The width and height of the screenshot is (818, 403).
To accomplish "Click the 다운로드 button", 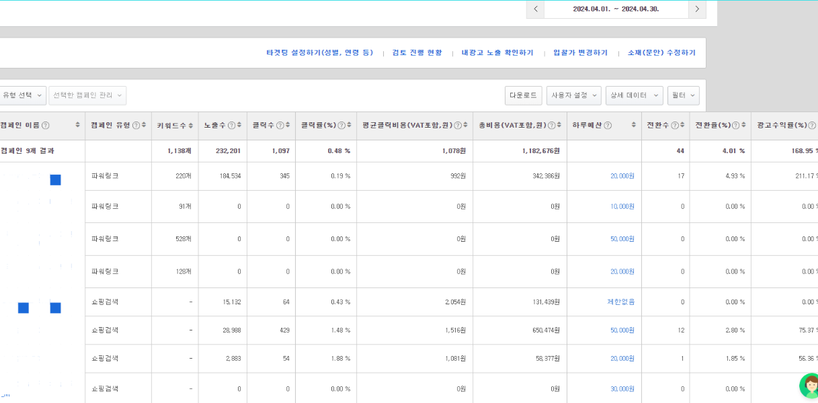I will tap(524, 95).
